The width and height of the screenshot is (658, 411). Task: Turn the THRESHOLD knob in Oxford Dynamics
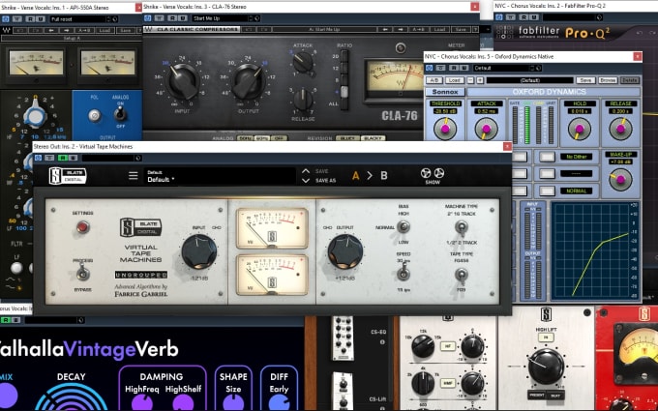pos(445,129)
